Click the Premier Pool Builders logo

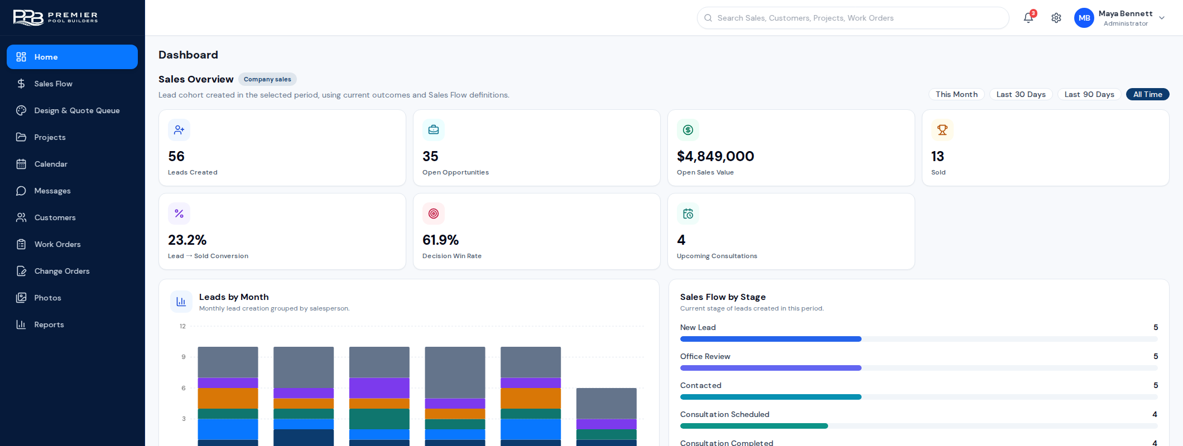[55, 17]
